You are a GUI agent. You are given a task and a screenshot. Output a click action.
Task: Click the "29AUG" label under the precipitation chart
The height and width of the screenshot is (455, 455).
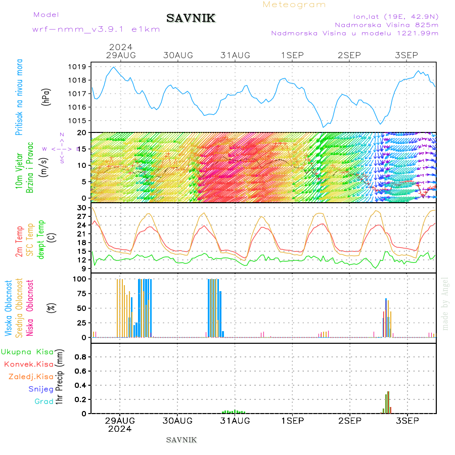(120, 421)
